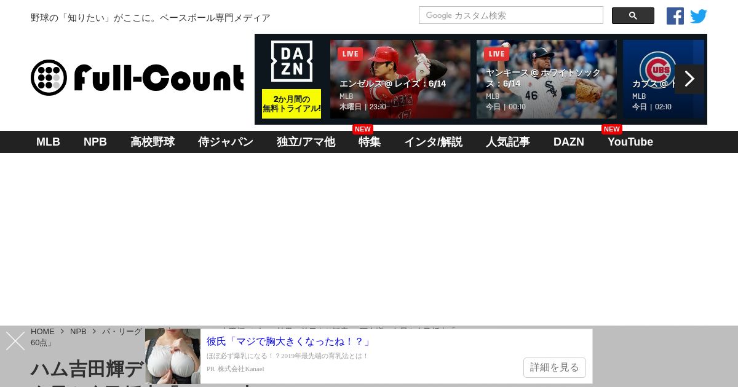The width and height of the screenshot is (738, 387).
Task: Open the Twitter bird icon
Action: coord(699,16)
